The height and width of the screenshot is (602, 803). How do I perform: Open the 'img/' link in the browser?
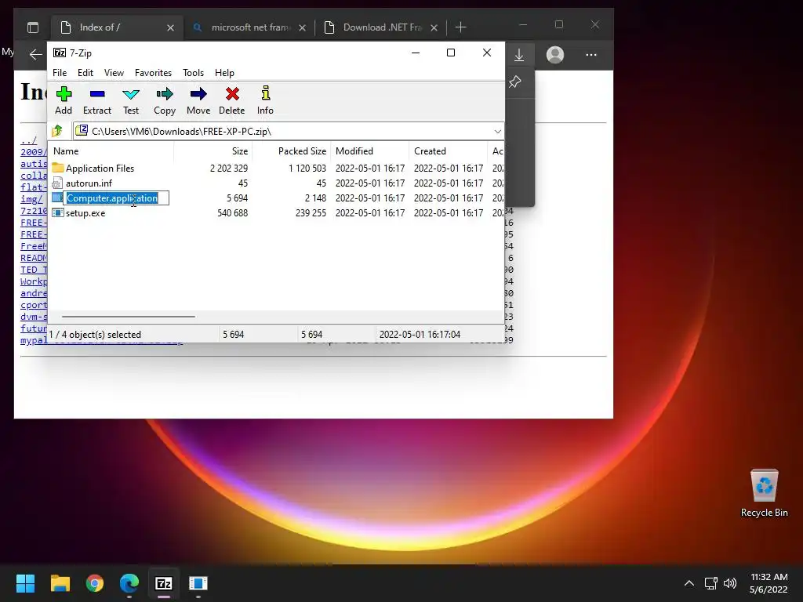click(31, 199)
